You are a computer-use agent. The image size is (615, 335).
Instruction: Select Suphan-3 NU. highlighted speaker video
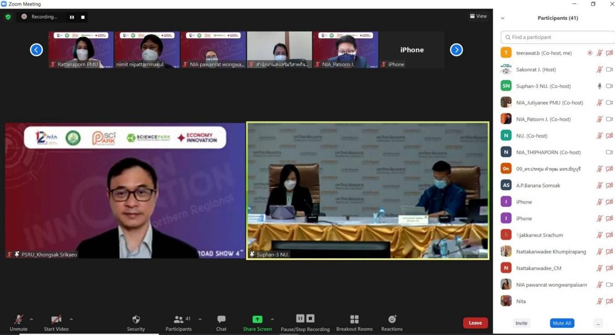point(368,191)
